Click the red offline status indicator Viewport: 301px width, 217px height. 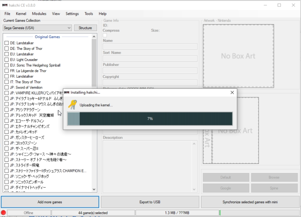click(x=3, y=213)
